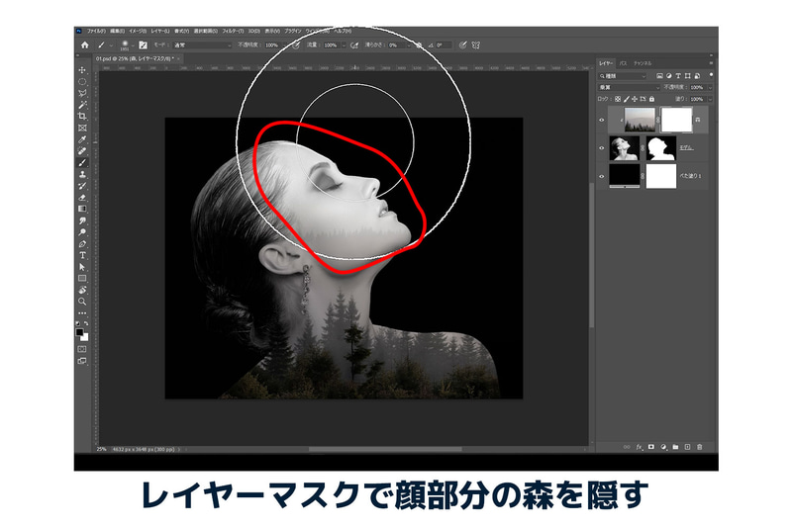This screenshot has height=527, width=792.
Task: Click the Change Screen Mode icon
Action: 82,361
